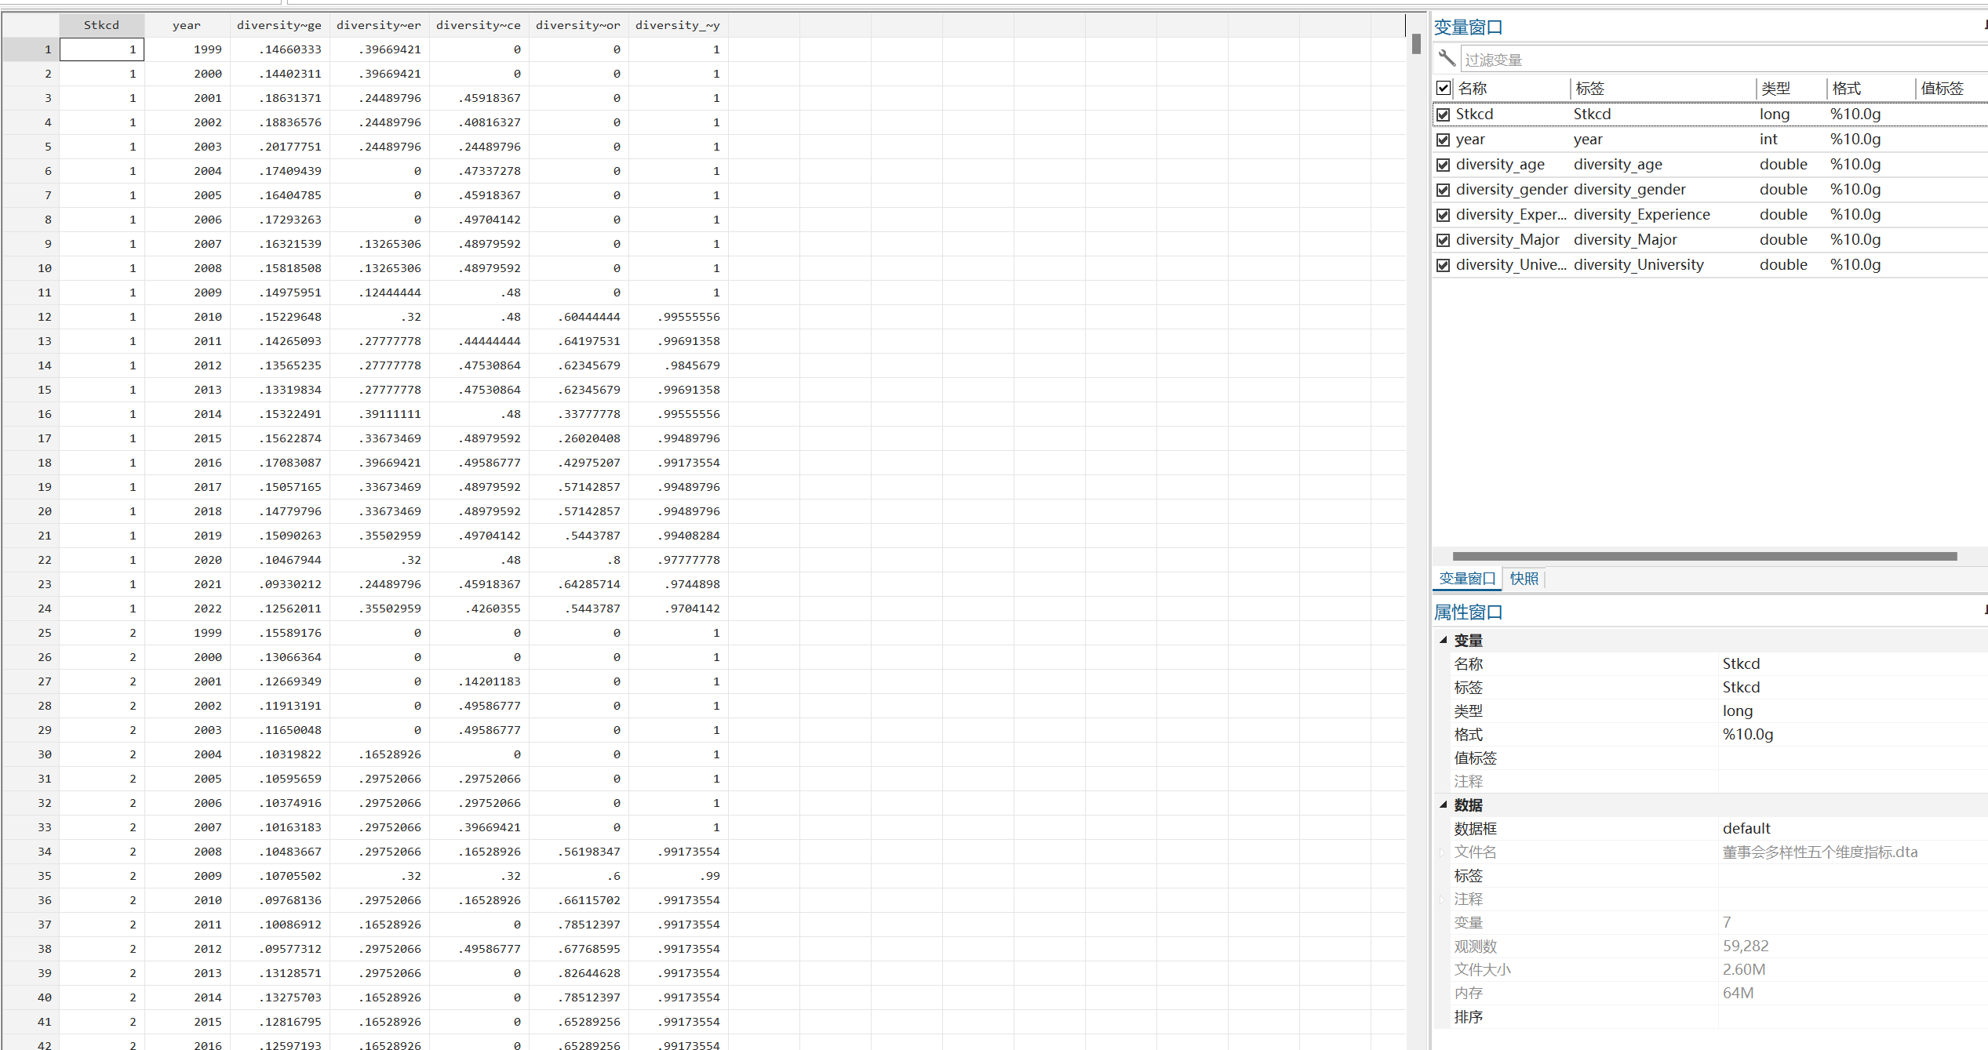
Task: Click the 格式 property value %10.0g
Action: point(1748,735)
